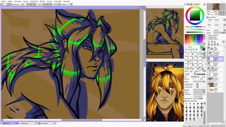The height and width of the screenshot is (127, 226).
Task: Swap foreground and background colors arrow
Action: click(x=204, y=47)
